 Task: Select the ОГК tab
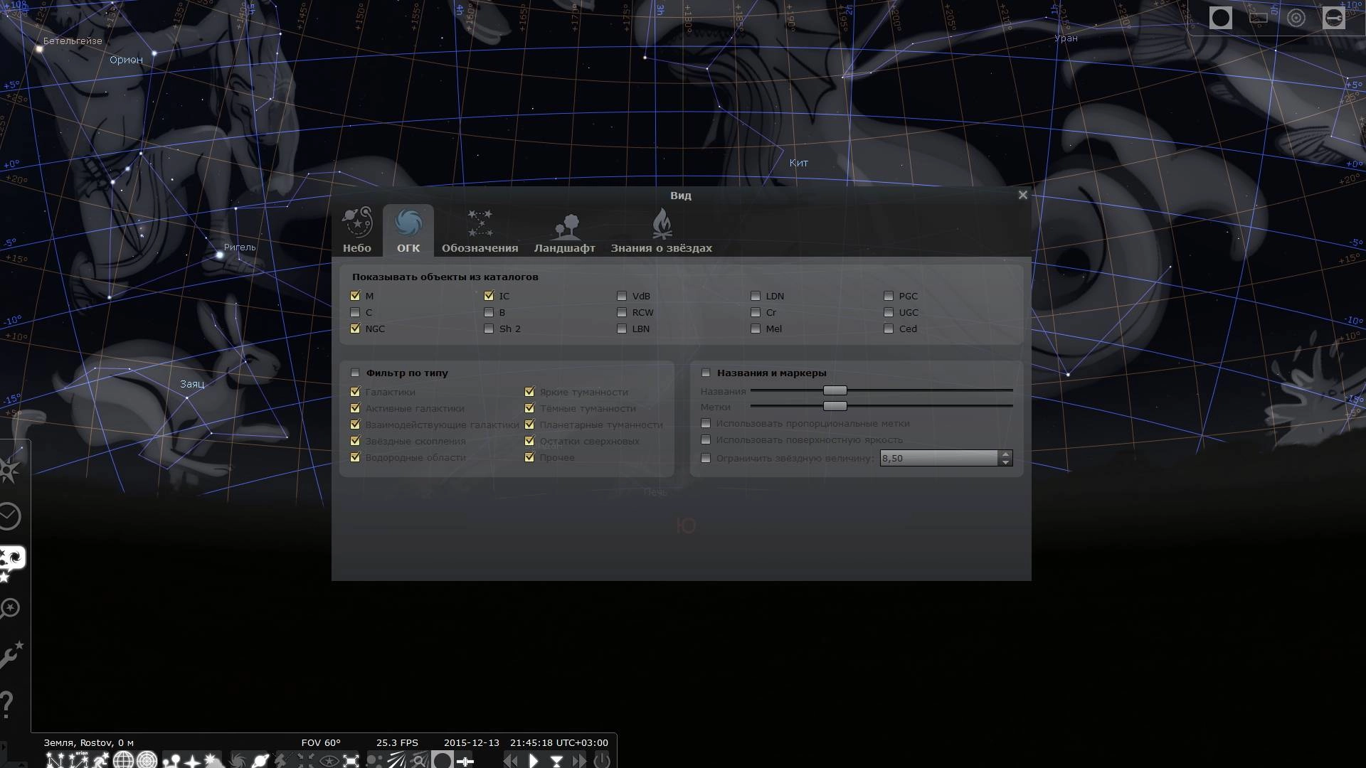[x=408, y=230]
